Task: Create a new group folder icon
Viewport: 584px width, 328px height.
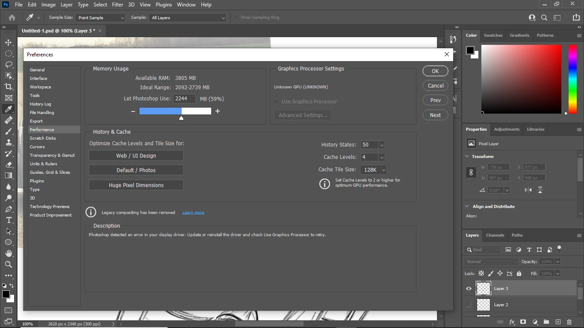Action: pos(546,322)
